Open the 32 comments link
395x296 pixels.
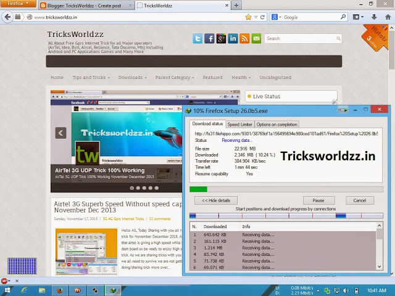click(160, 219)
